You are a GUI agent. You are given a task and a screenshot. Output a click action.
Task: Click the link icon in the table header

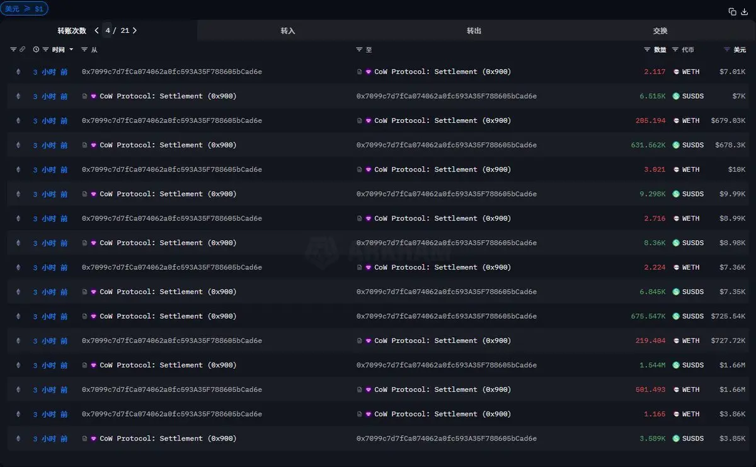click(22, 49)
